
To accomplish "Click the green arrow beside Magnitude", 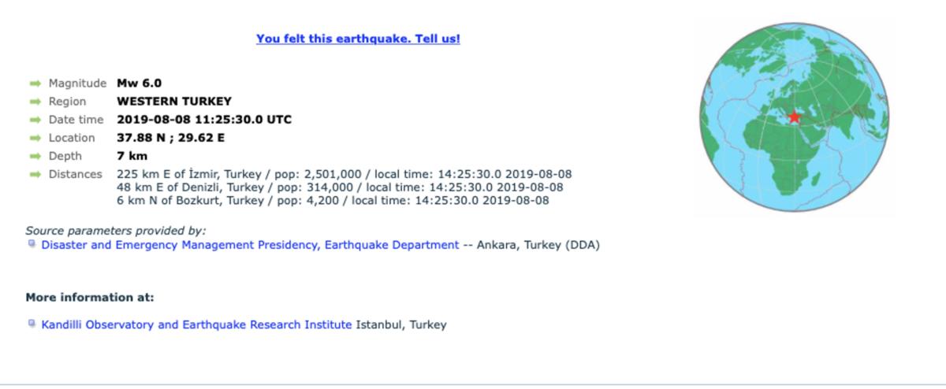I will click(35, 83).
